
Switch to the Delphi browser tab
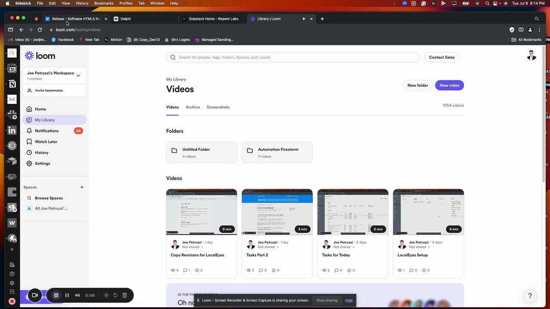pos(144,18)
